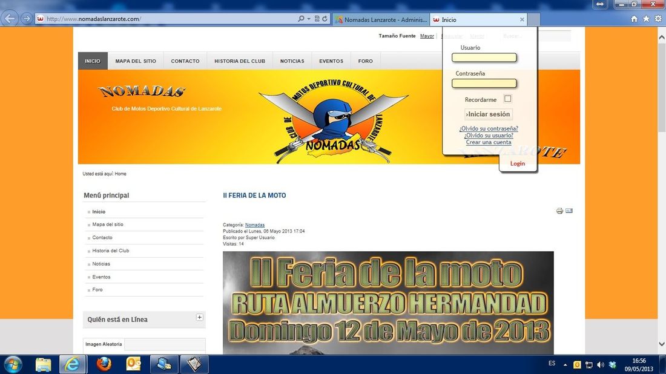Open the II FERIA DE LA MOTO article title

tap(254, 195)
